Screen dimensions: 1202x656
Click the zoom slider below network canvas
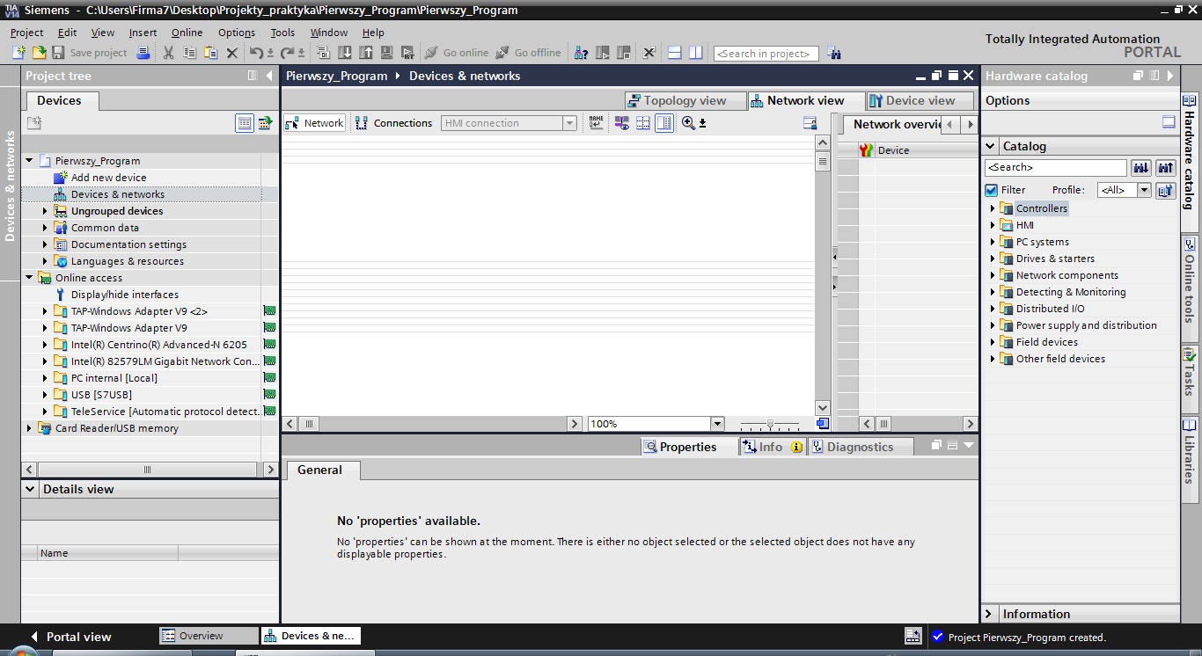tap(770, 424)
